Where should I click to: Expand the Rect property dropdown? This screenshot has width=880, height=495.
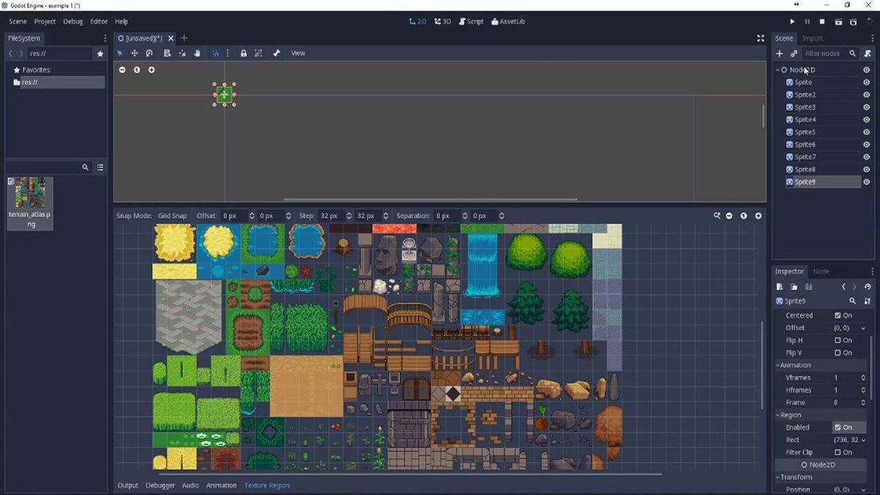[863, 440]
